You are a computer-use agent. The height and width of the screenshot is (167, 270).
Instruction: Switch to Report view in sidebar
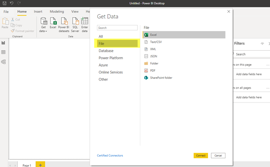3,43
